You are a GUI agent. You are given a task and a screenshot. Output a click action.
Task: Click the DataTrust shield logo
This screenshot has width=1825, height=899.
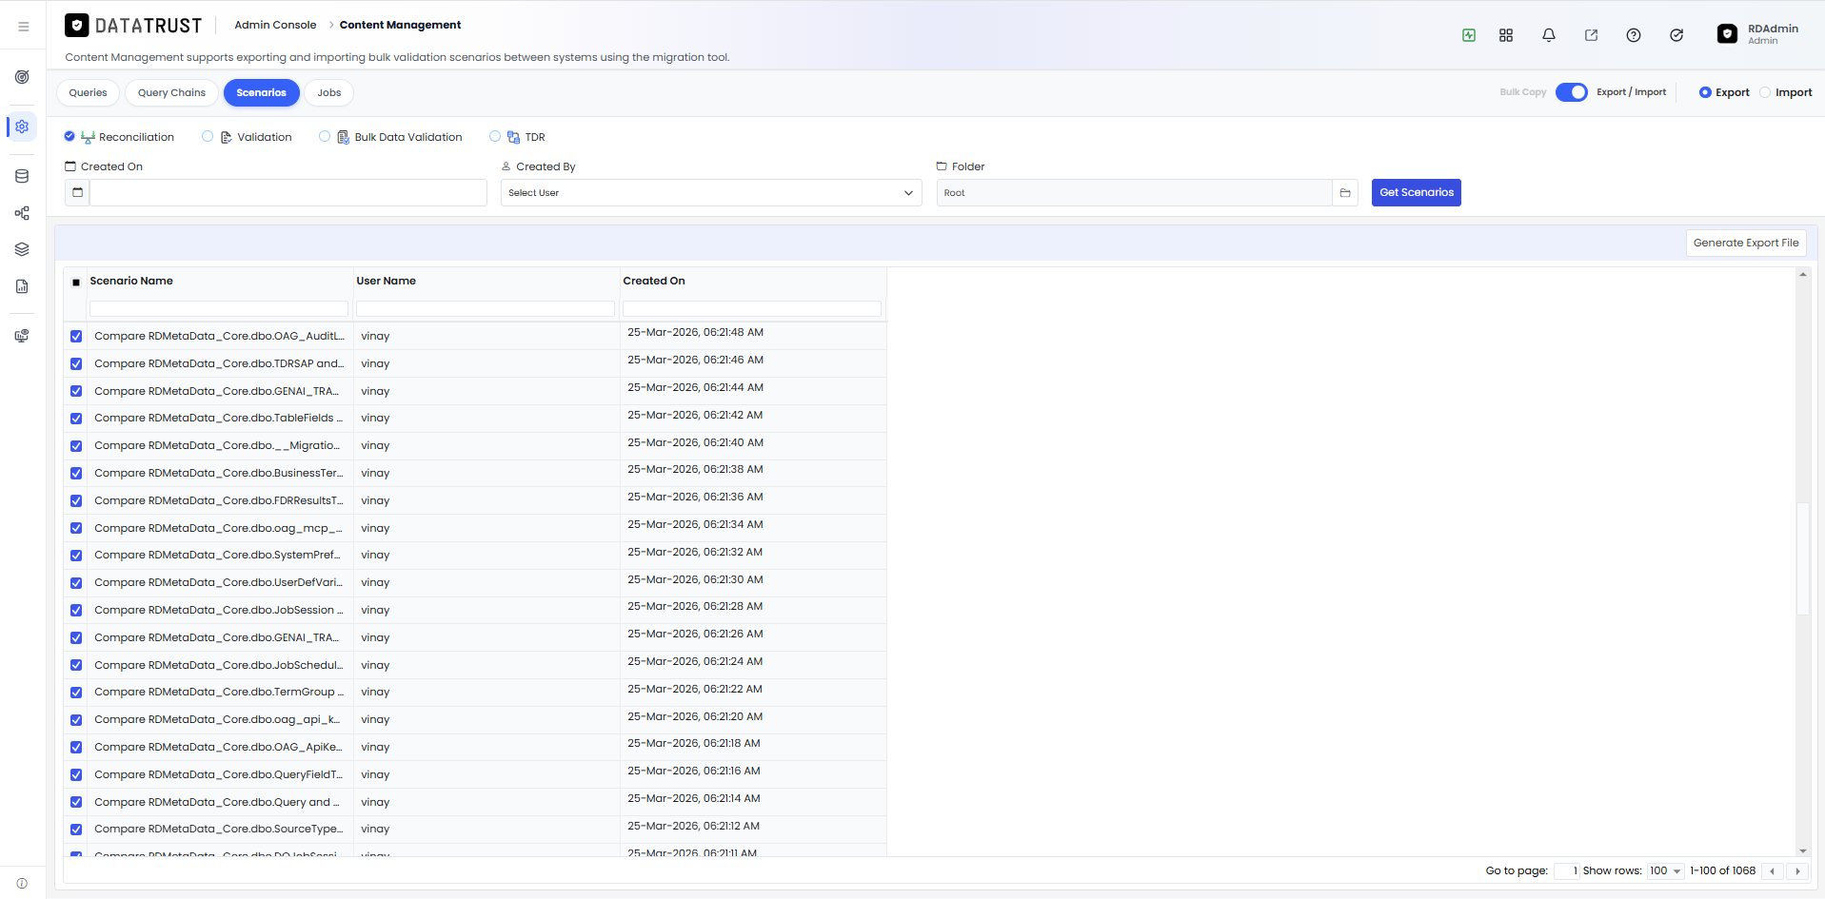(x=77, y=26)
